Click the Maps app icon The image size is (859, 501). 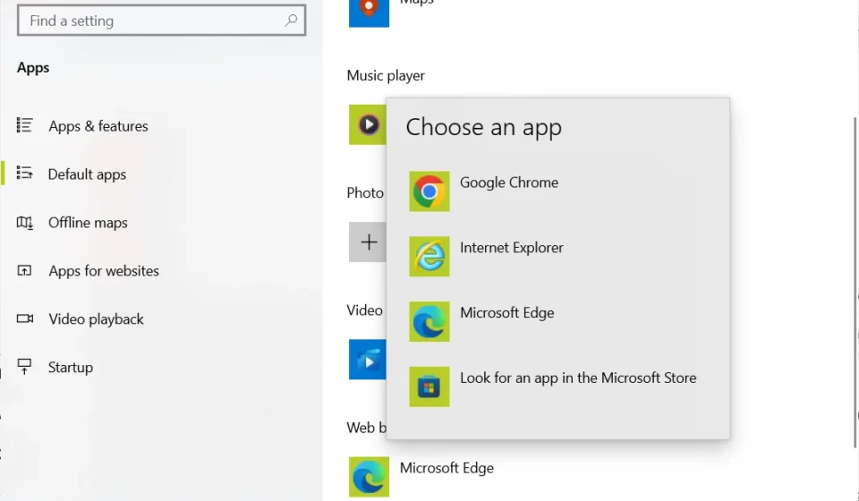(x=370, y=13)
